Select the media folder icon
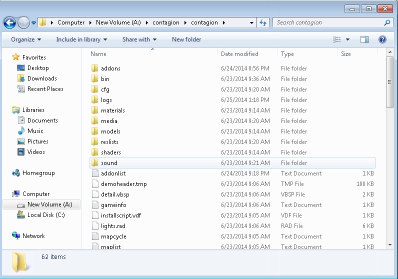Viewport: 398px width, 279px height. tap(94, 120)
